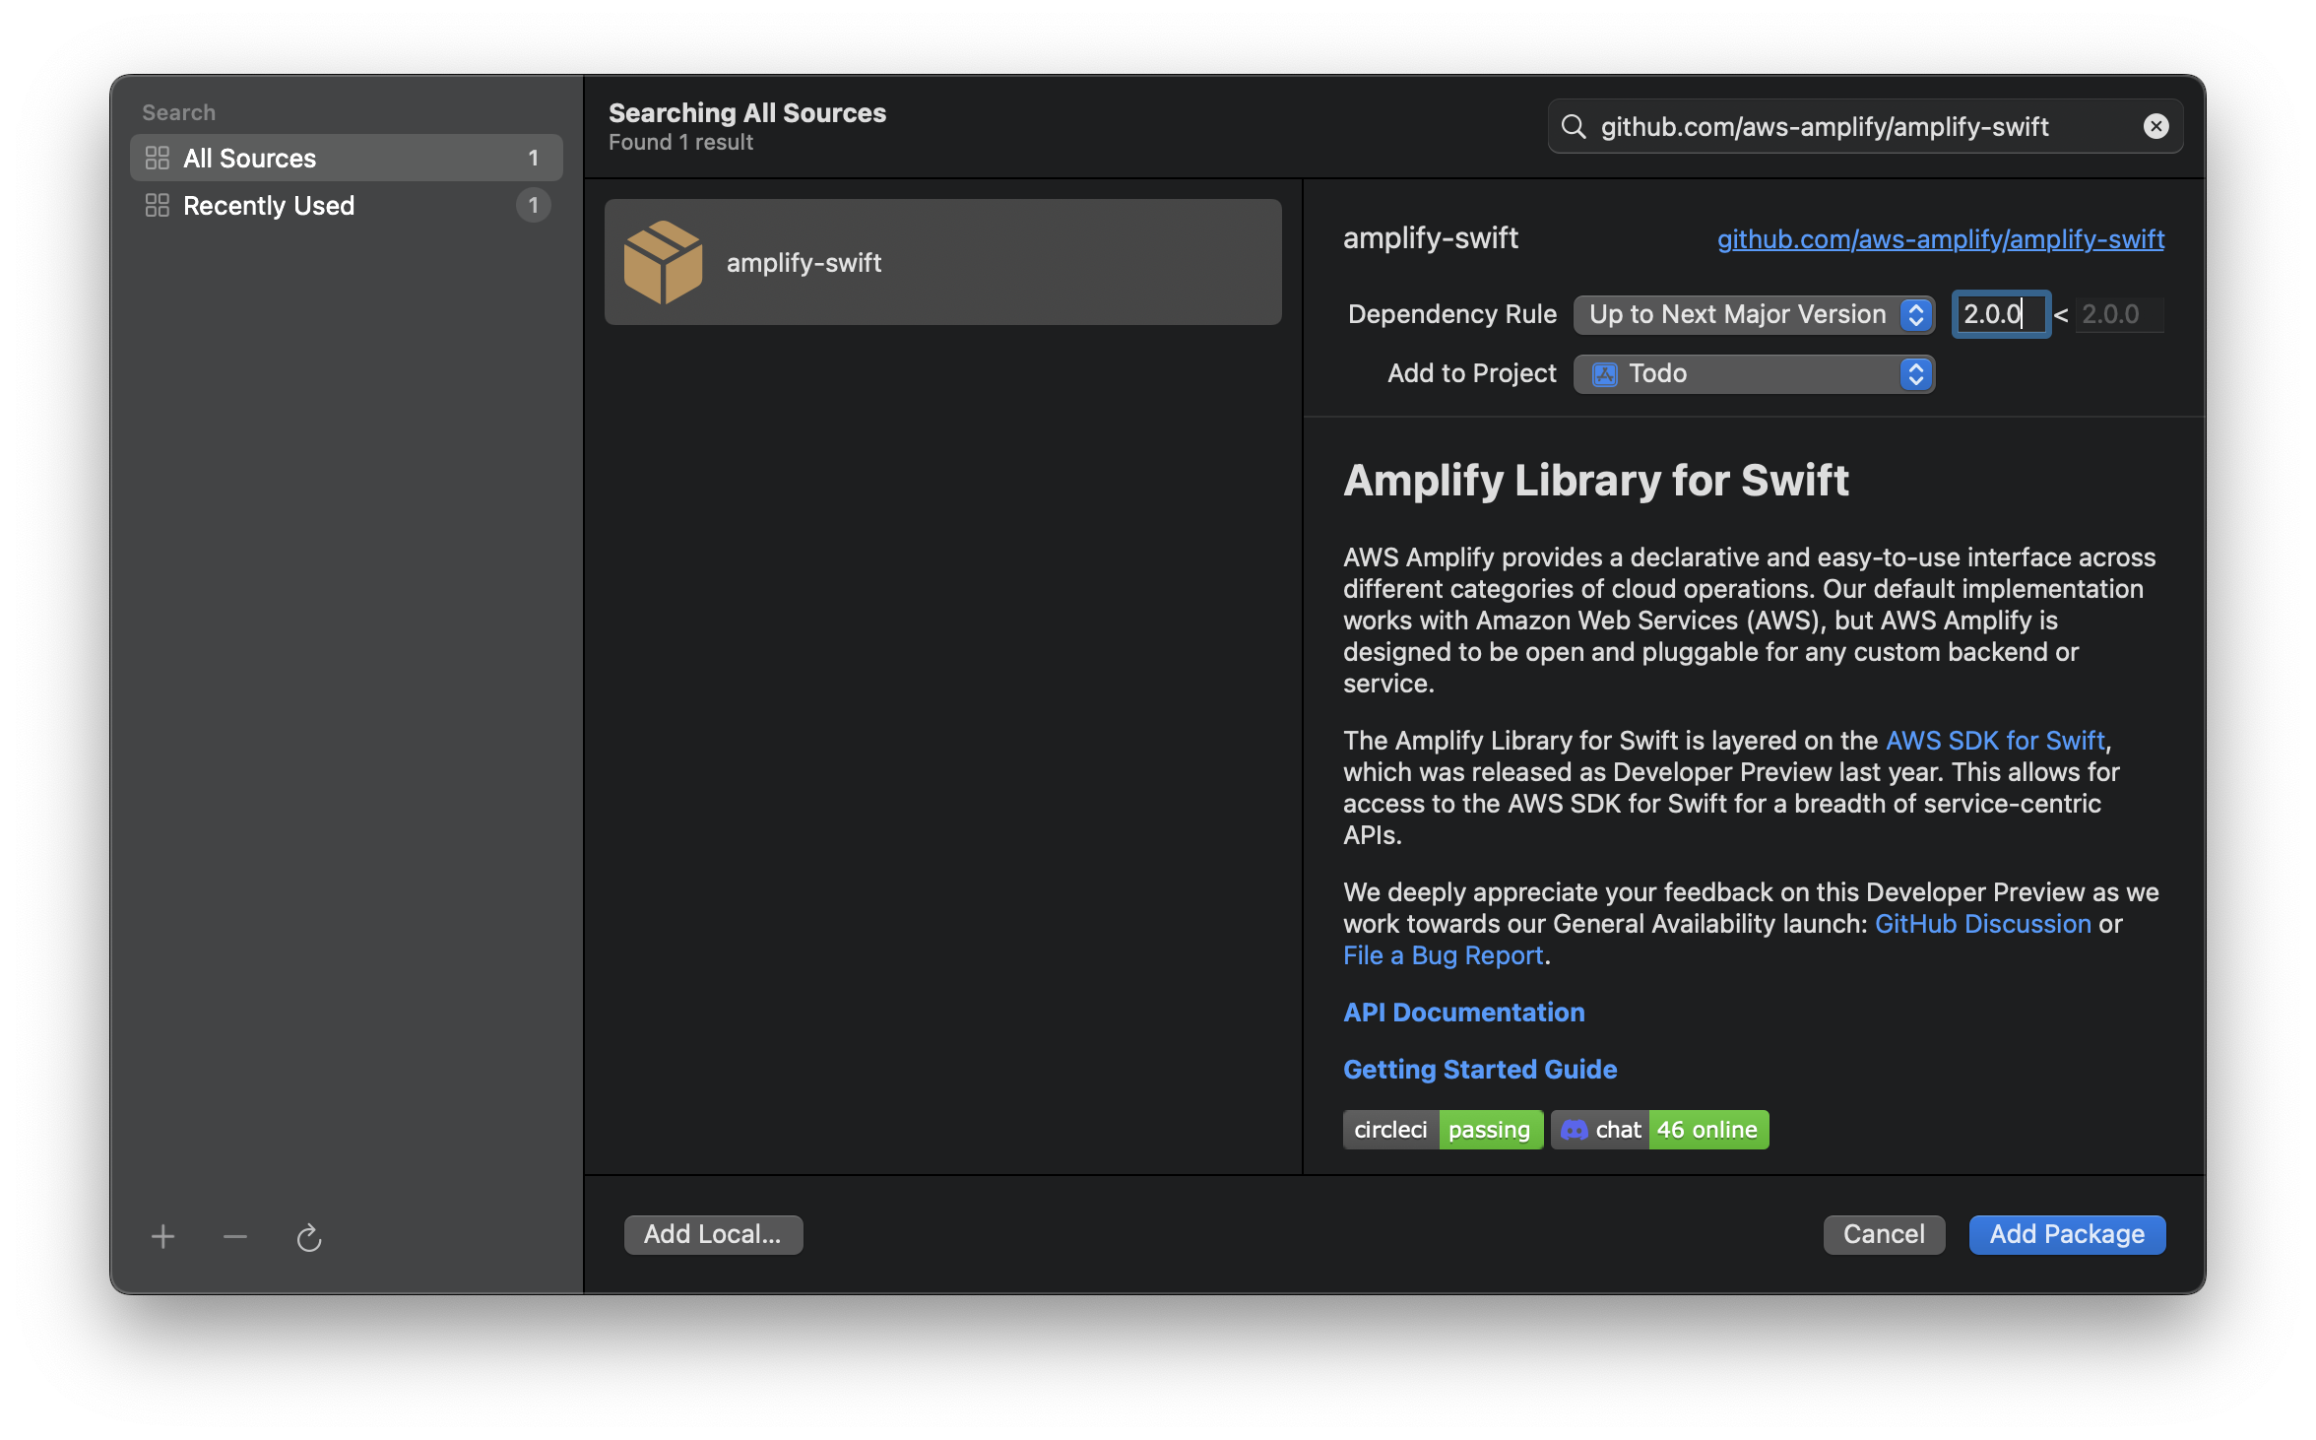The width and height of the screenshot is (2316, 1440).
Task: Click the Discord chat badge
Action: click(x=1660, y=1130)
